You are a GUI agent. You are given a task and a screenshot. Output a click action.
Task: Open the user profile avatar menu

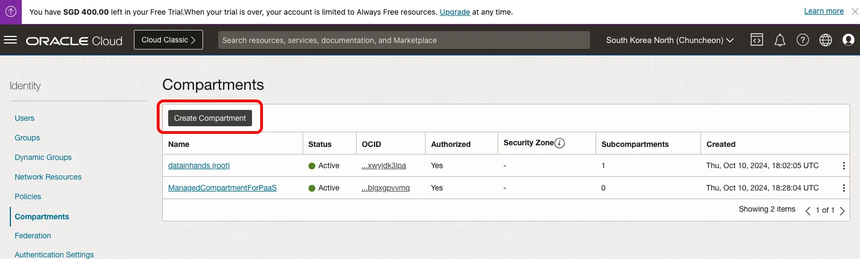(848, 40)
